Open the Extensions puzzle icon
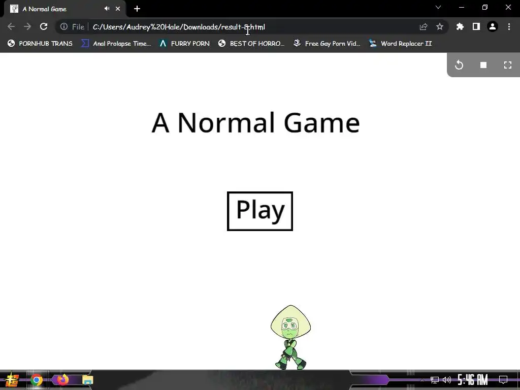520x390 pixels. coord(460,26)
